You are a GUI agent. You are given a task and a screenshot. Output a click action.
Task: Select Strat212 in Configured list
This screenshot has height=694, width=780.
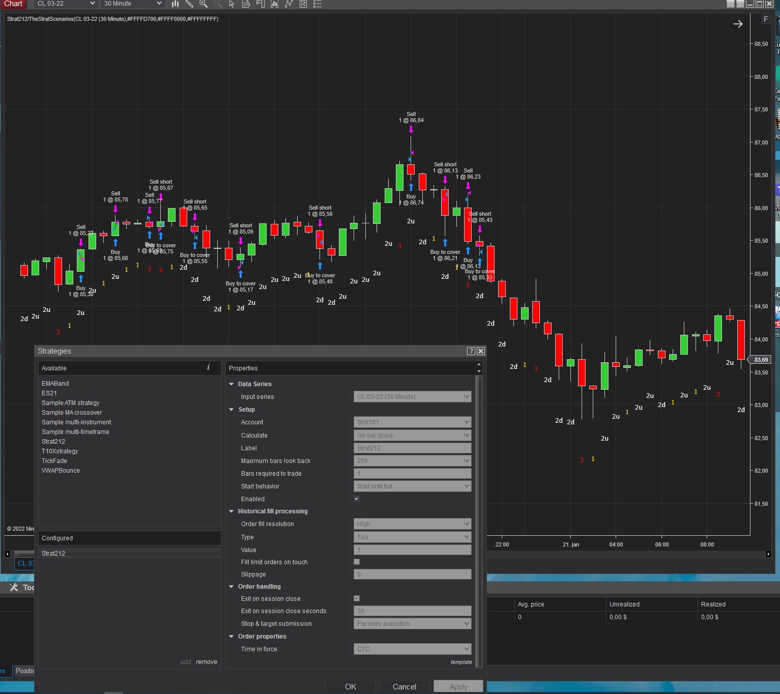(x=129, y=554)
